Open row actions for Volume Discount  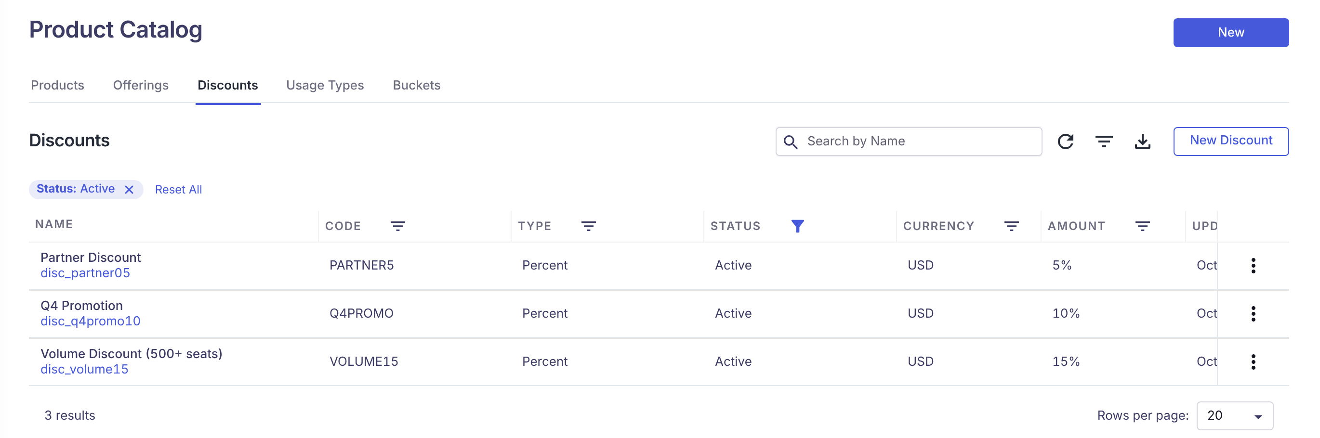pos(1253,362)
